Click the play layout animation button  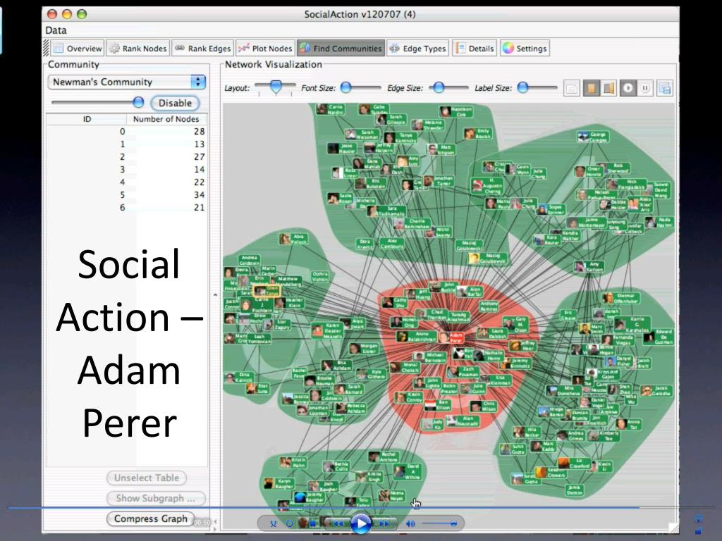pos(628,88)
